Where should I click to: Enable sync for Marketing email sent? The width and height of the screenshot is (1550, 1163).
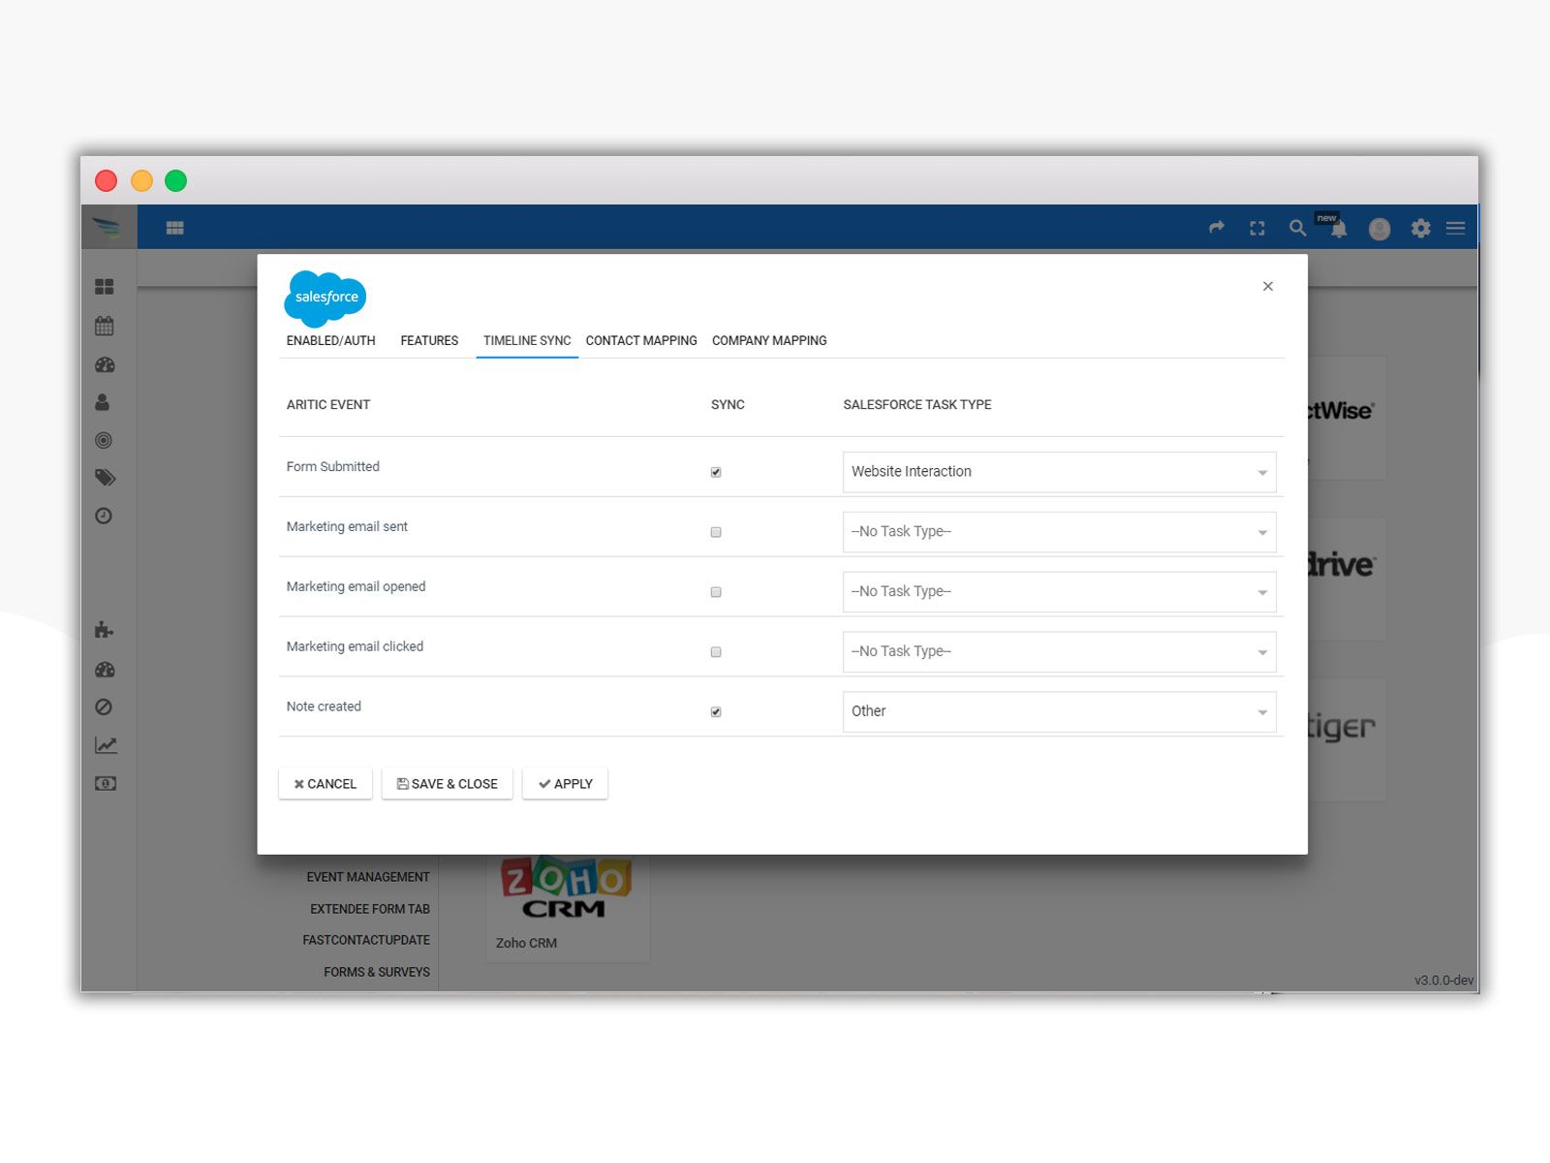(x=716, y=532)
